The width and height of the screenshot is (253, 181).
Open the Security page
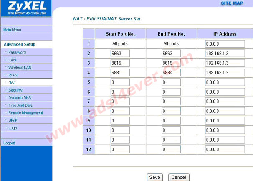click(15, 90)
